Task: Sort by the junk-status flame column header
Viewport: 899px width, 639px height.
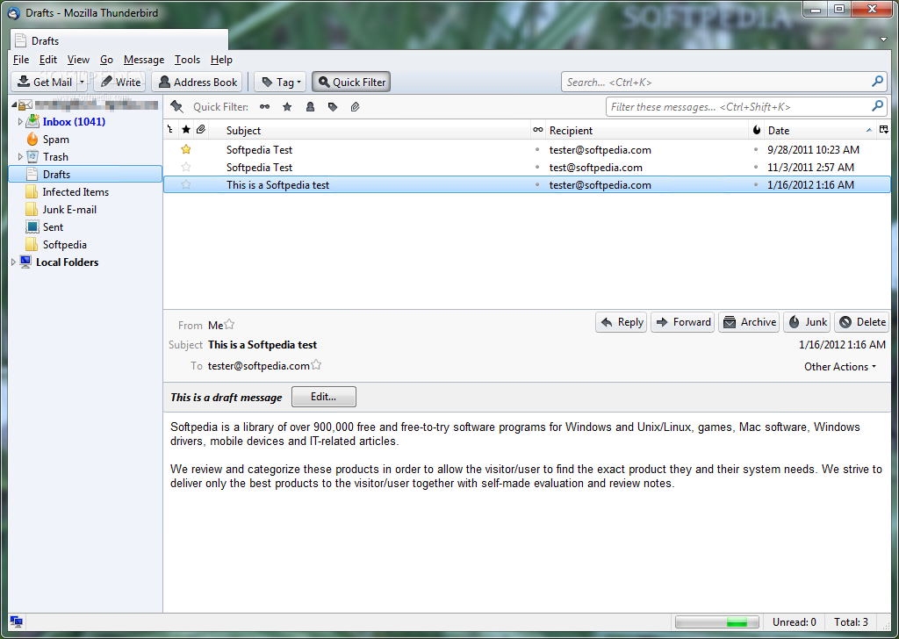Action: click(x=757, y=130)
